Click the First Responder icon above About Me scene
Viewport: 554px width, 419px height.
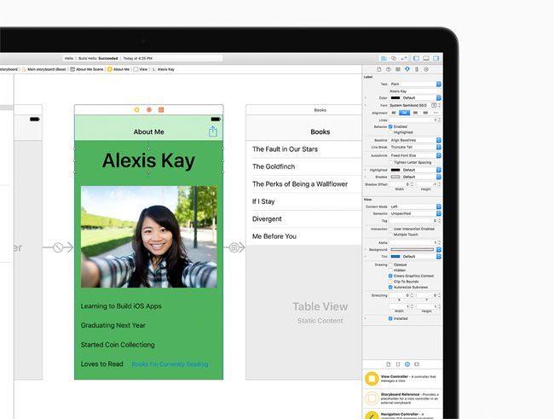pyautogui.click(x=149, y=110)
